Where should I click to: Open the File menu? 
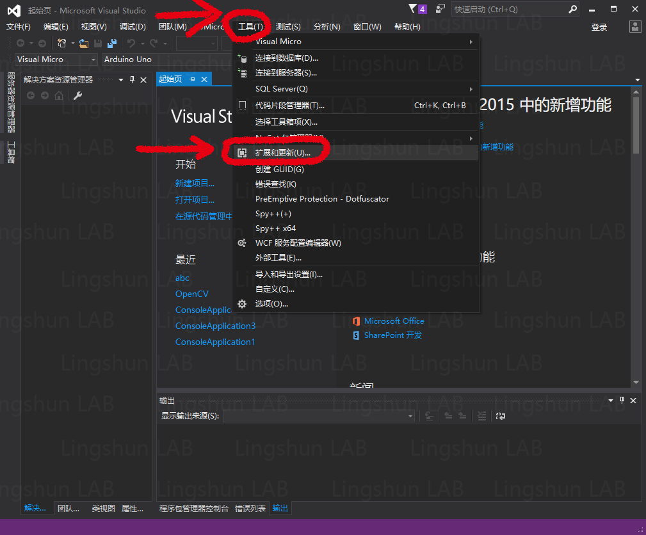19,27
